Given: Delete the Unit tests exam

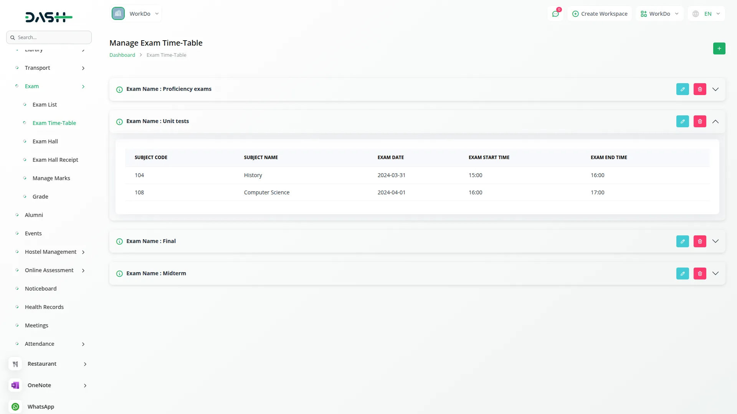Looking at the screenshot, I should [x=699, y=121].
